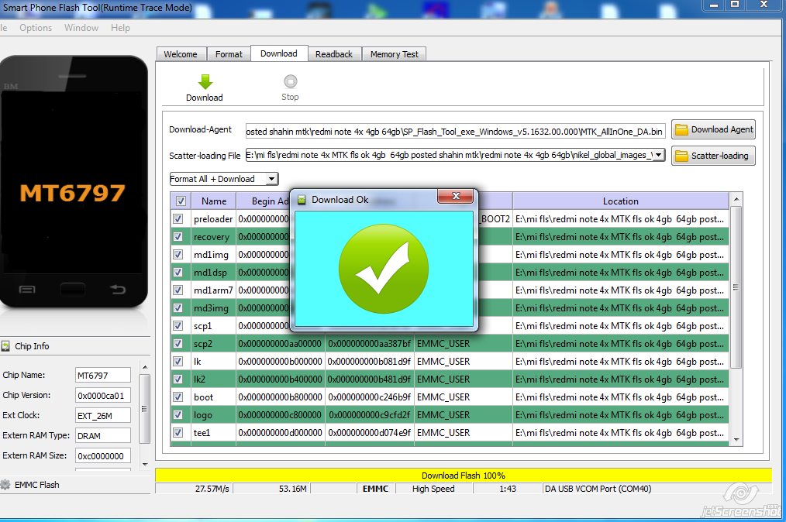Uncheck the md1img partition checkbox

pos(178,255)
